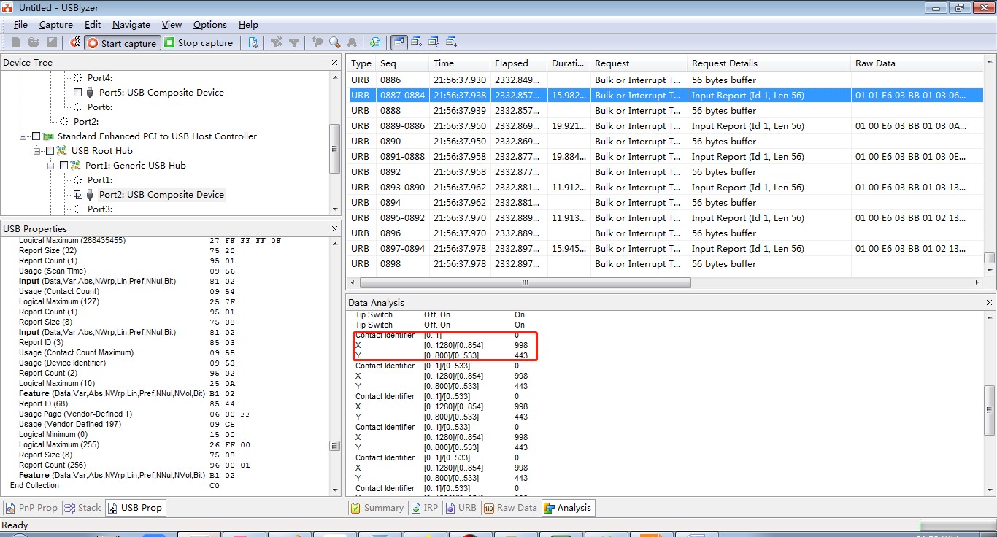Click the USB plug icon of Port2 device

pyautogui.click(x=90, y=195)
